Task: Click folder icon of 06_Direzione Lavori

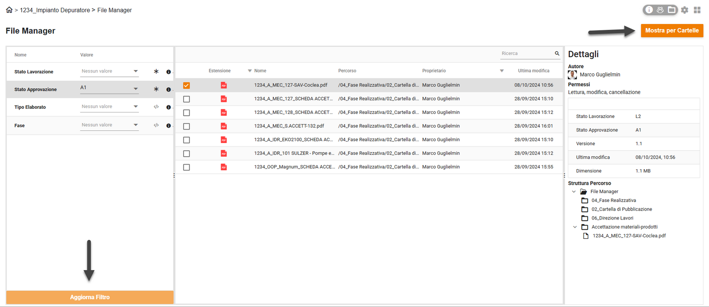Action: click(584, 218)
